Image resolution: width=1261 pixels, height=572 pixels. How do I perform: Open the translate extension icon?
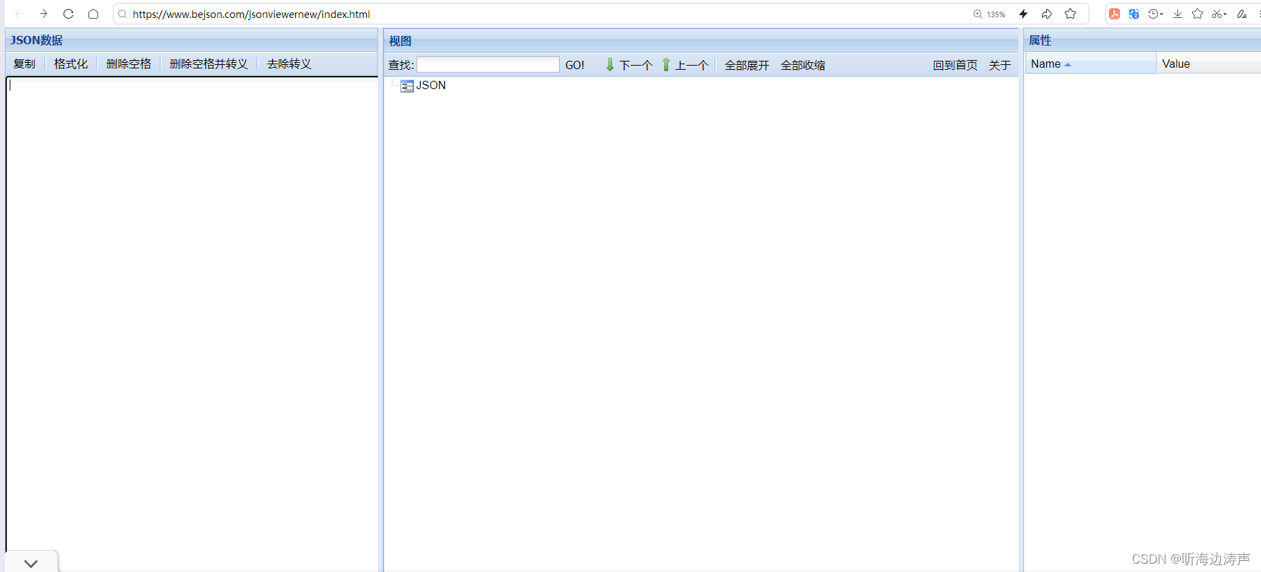point(1134,14)
